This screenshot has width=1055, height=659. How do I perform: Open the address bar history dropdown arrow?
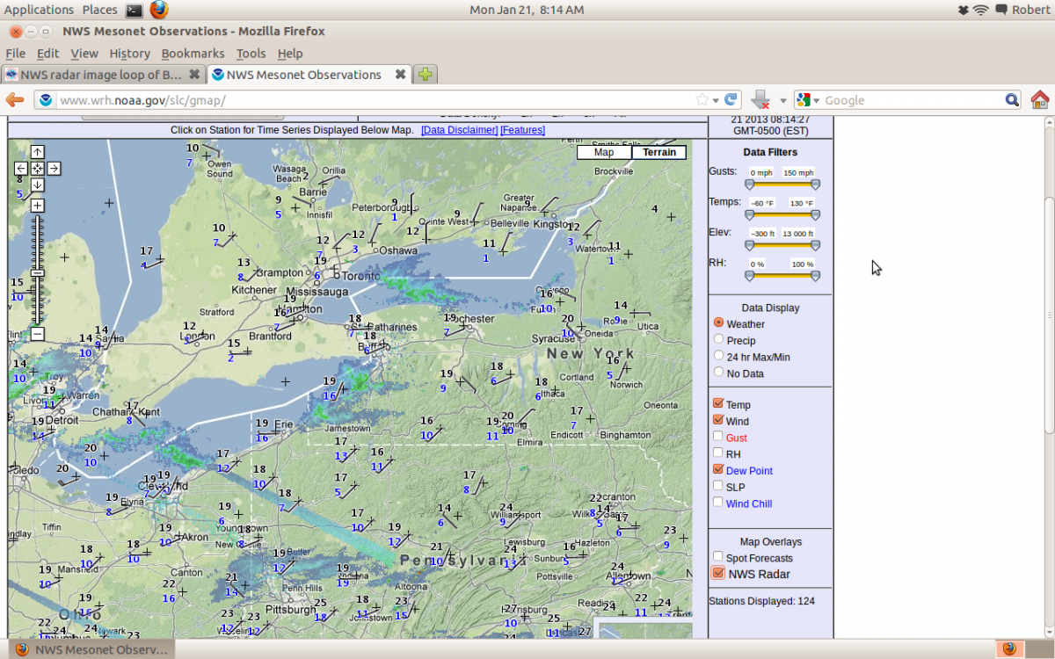tap(716, 101)
